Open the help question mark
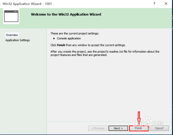The height and width of the screenshot is (135, 173). (154, 4)
